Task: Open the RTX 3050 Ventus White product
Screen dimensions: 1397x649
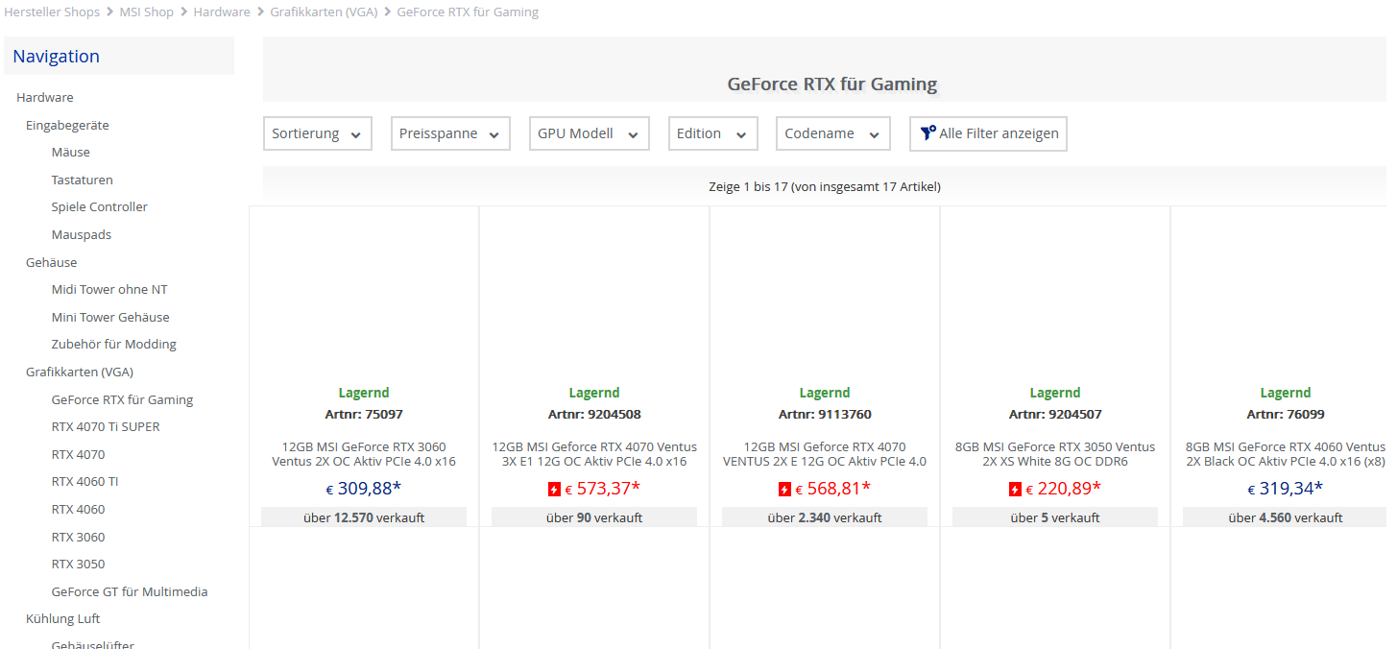Action: click(x=1055, y=454)
